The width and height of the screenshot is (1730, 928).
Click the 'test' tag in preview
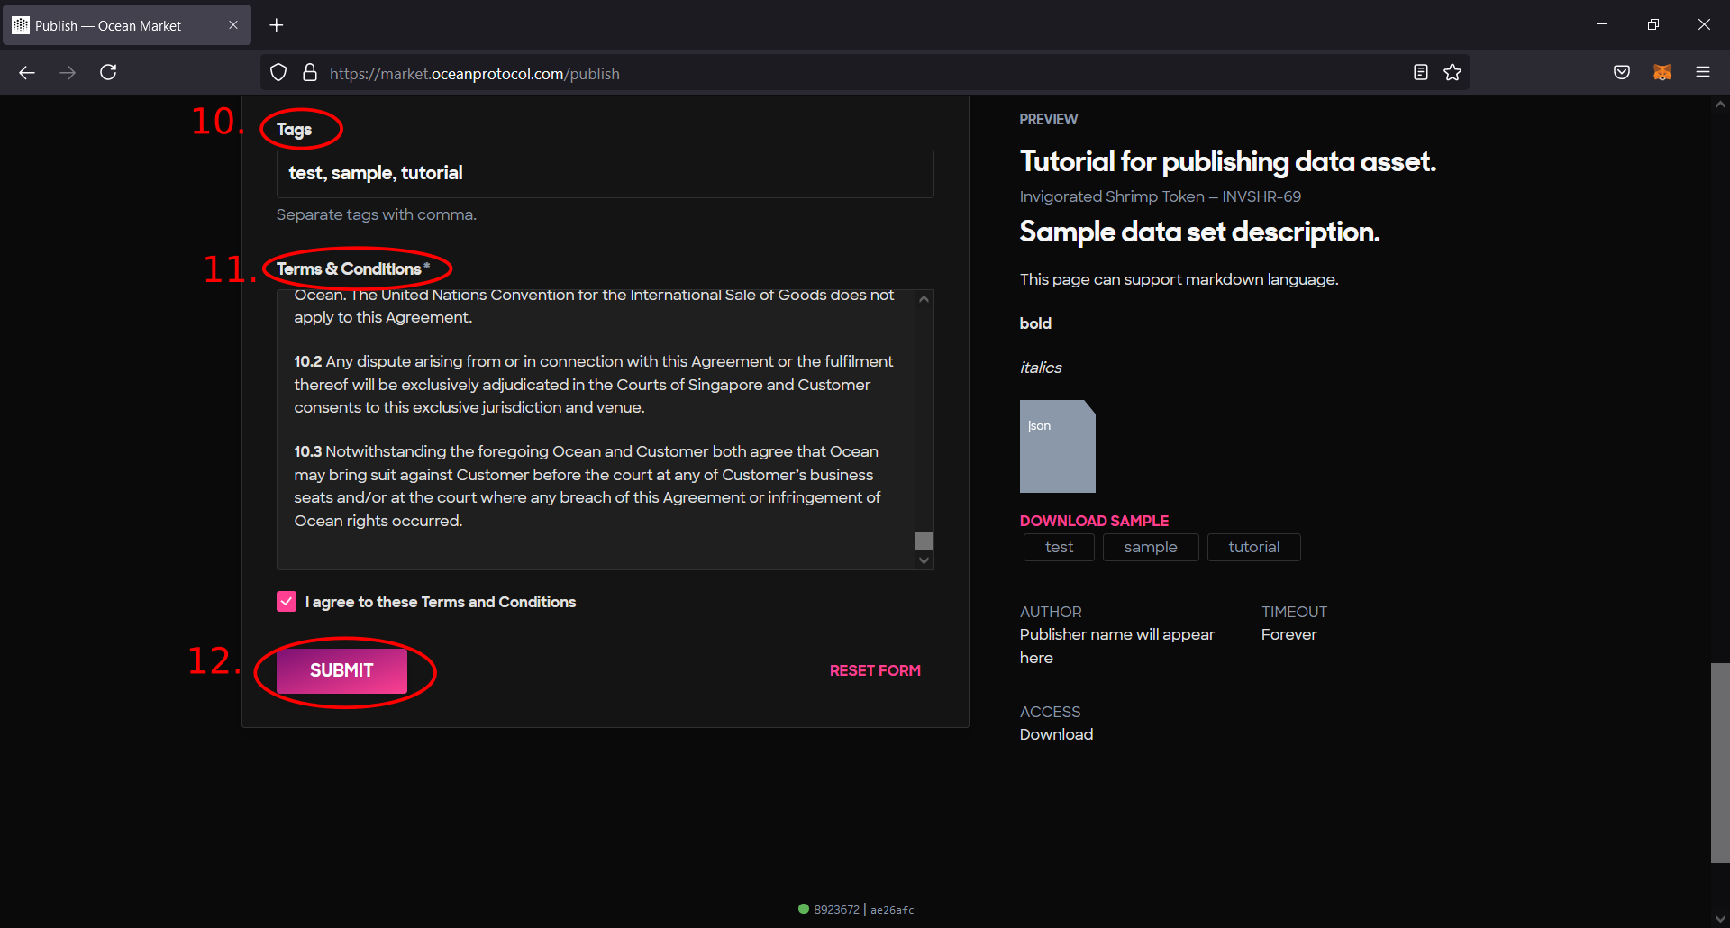pos(1059,547)
